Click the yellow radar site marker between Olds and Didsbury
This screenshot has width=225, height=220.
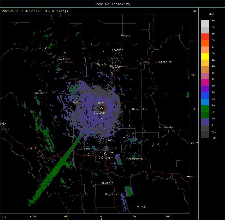(x=101, y=109)
